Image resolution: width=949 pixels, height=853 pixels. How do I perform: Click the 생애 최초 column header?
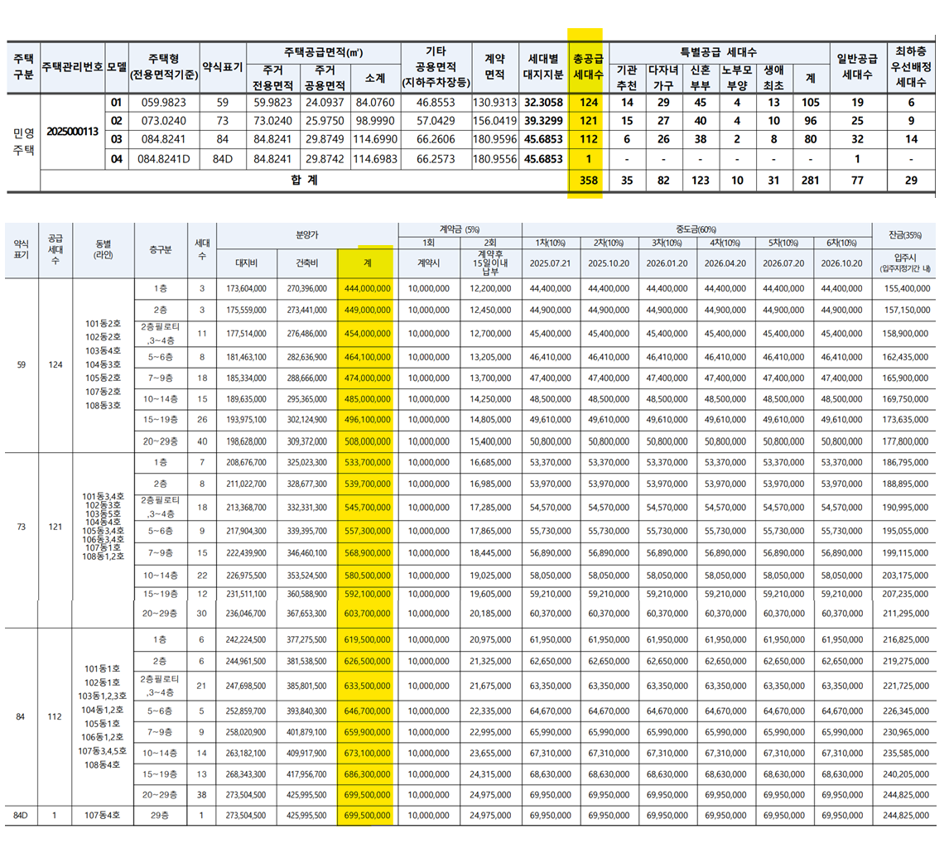point(773,78)
